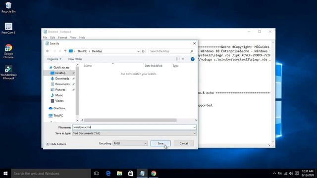Screen dimensions: 317x178
Task: Close the Save As dialog
Action: point(194,44)
